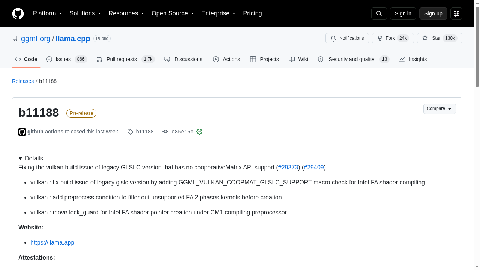Switch to the Actions tab
Image resolution: width=480 pixels, height=270 pixels.
(226, 59)
